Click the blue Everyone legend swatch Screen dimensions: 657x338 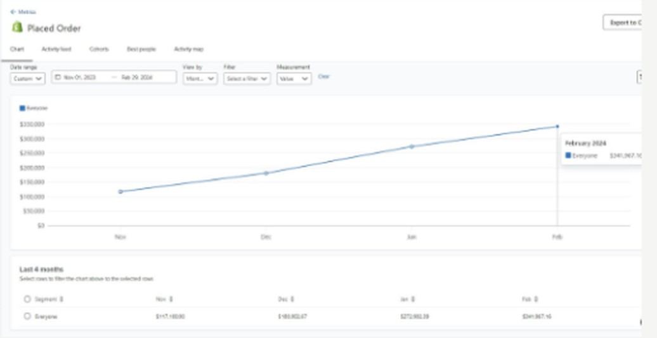(x=22, y=108)
